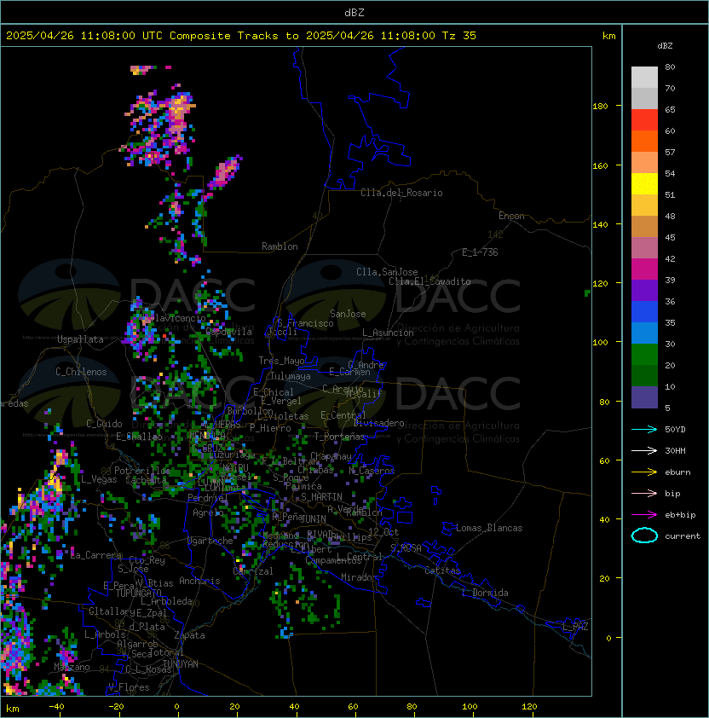Pick the red 60–65 dBZ swatch
This screenshot has width=709, height=718.
click(644, 120)
